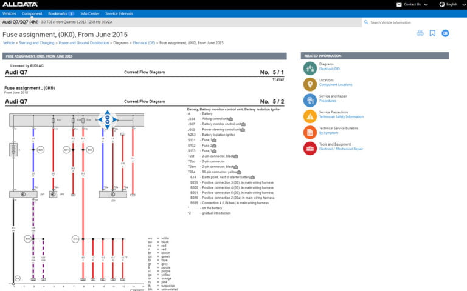Open the Service Intervals menu
This screenshot has height=291, width=467.
pos(119,13)
